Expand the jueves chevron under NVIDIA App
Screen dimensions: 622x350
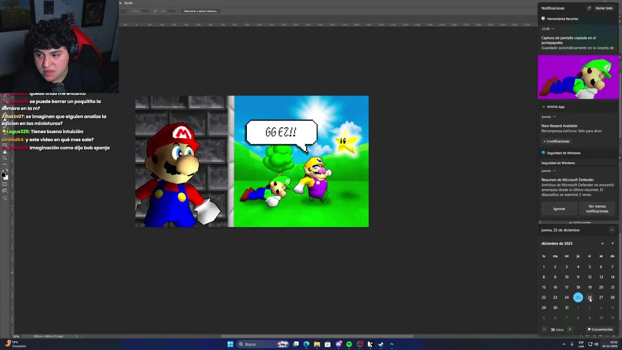click(x=554, y=117)
